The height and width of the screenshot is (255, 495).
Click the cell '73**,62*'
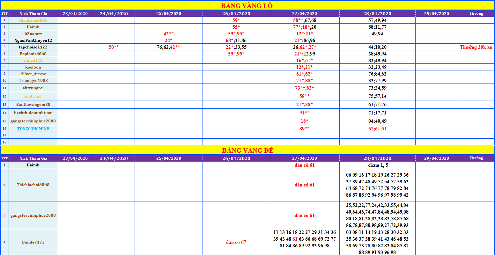pos(305,88)
